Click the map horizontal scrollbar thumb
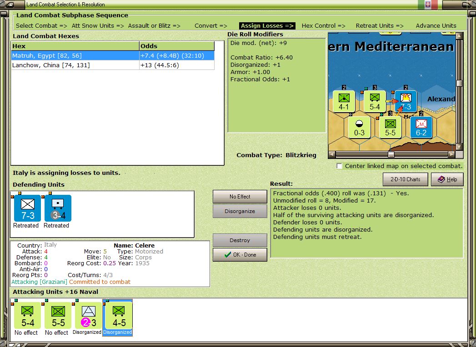The width and height of the screenshot is (476, 347). (391, 154)
